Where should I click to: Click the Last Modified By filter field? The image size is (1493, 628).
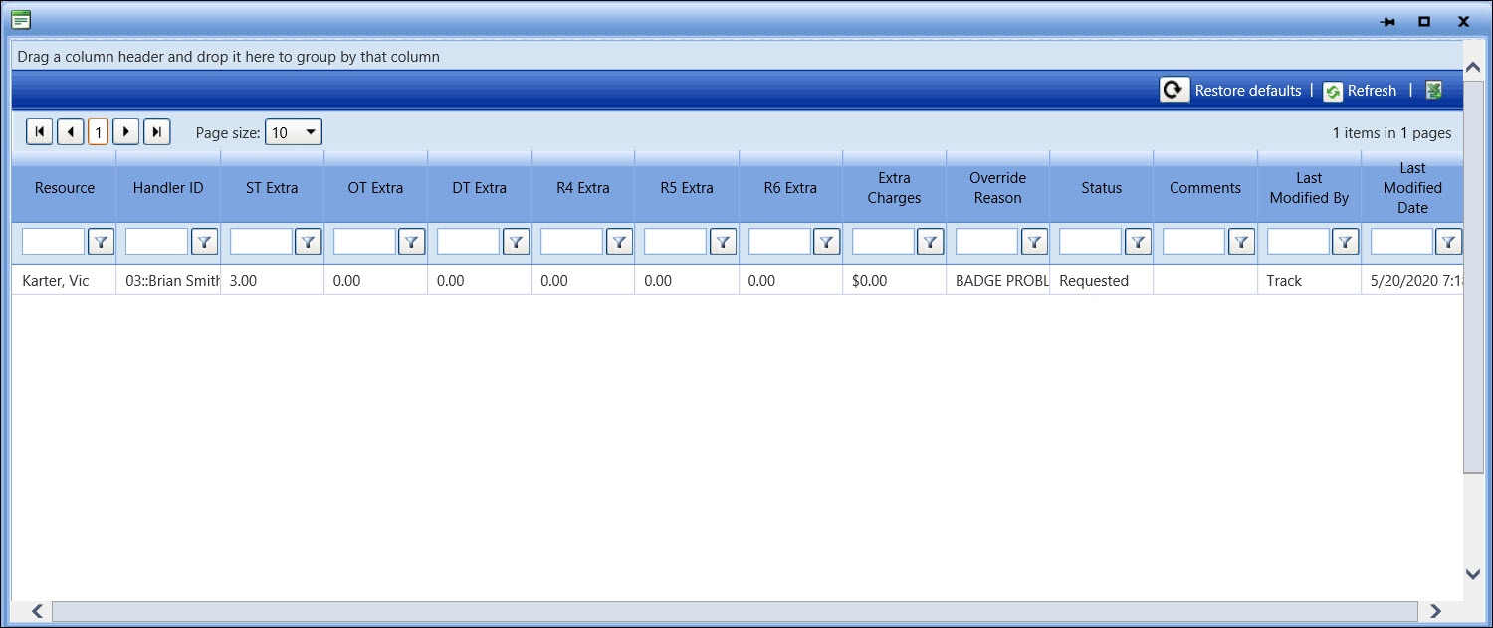coord(1297,241)
